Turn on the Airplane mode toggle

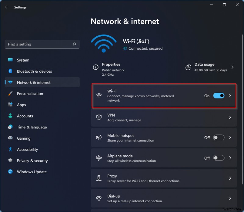click(x=219, y=158)
